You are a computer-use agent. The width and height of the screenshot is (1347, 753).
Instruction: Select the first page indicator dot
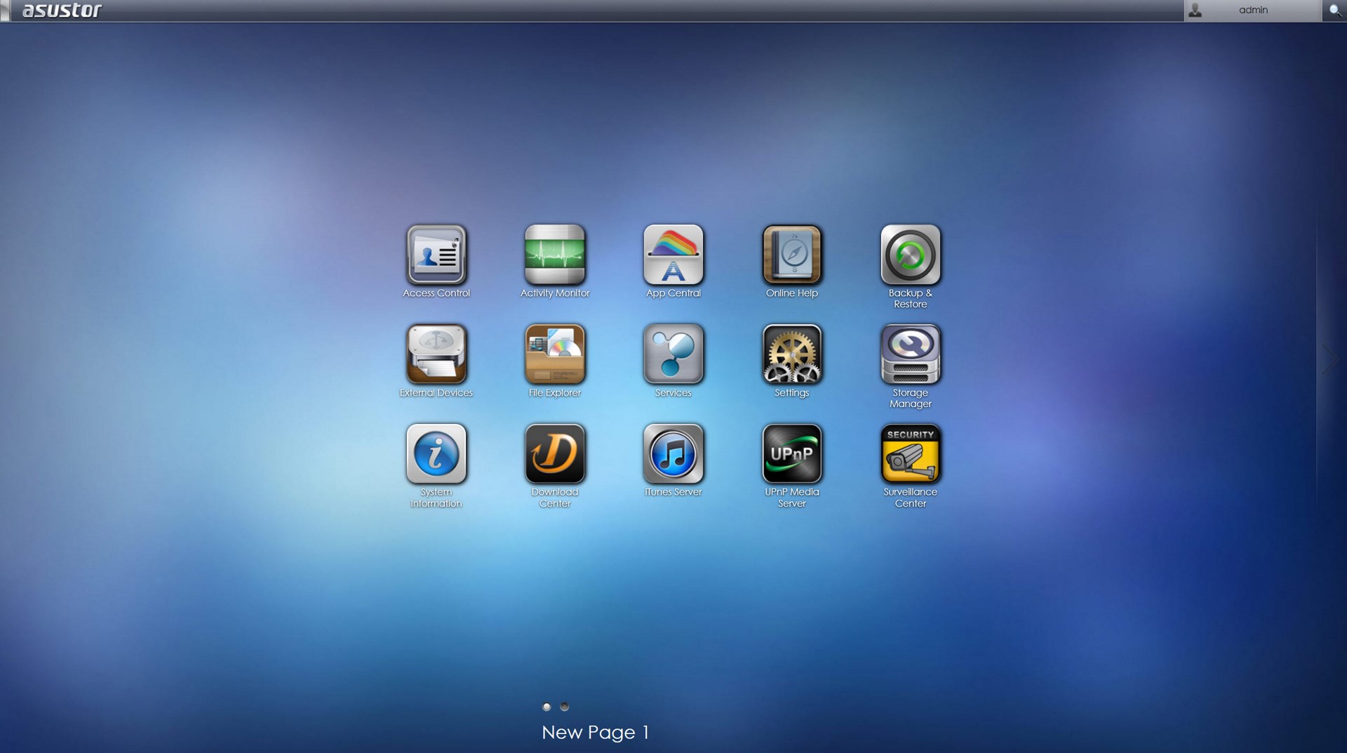pyautogui.click(x=547, y=707)
